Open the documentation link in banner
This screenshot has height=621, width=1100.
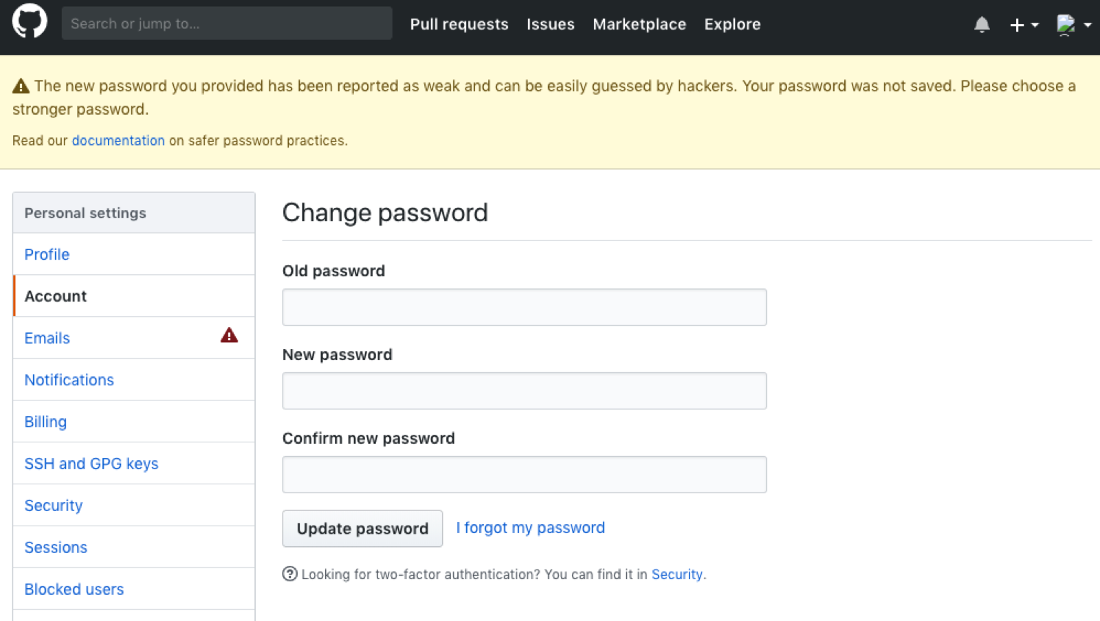click(118, 140)
